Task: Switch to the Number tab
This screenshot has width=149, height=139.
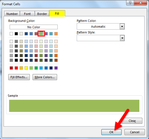Action: [12, 14]
